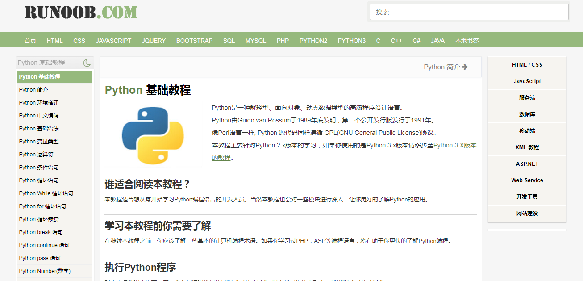Toggle night mode moon icon
This screenshot has width=583, height=281.
point(87,63)
